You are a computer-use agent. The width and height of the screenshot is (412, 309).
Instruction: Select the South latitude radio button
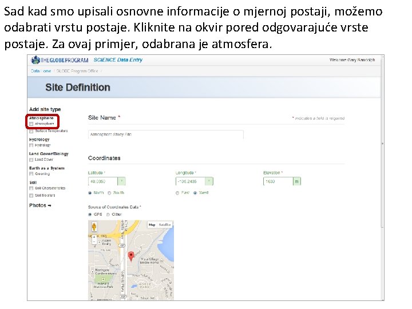click(x=109, y=193)
